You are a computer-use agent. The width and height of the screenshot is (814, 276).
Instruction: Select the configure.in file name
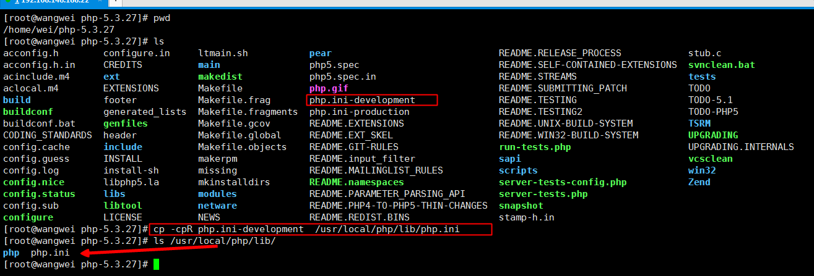(x=137, y=53)
